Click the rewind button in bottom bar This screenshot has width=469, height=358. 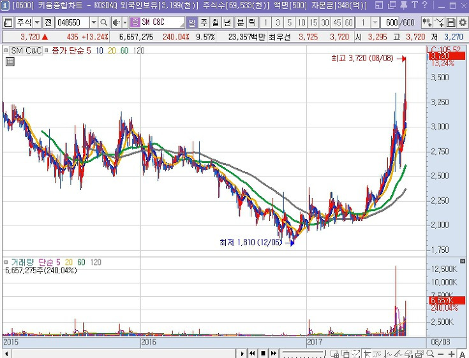tap(252, 354)
